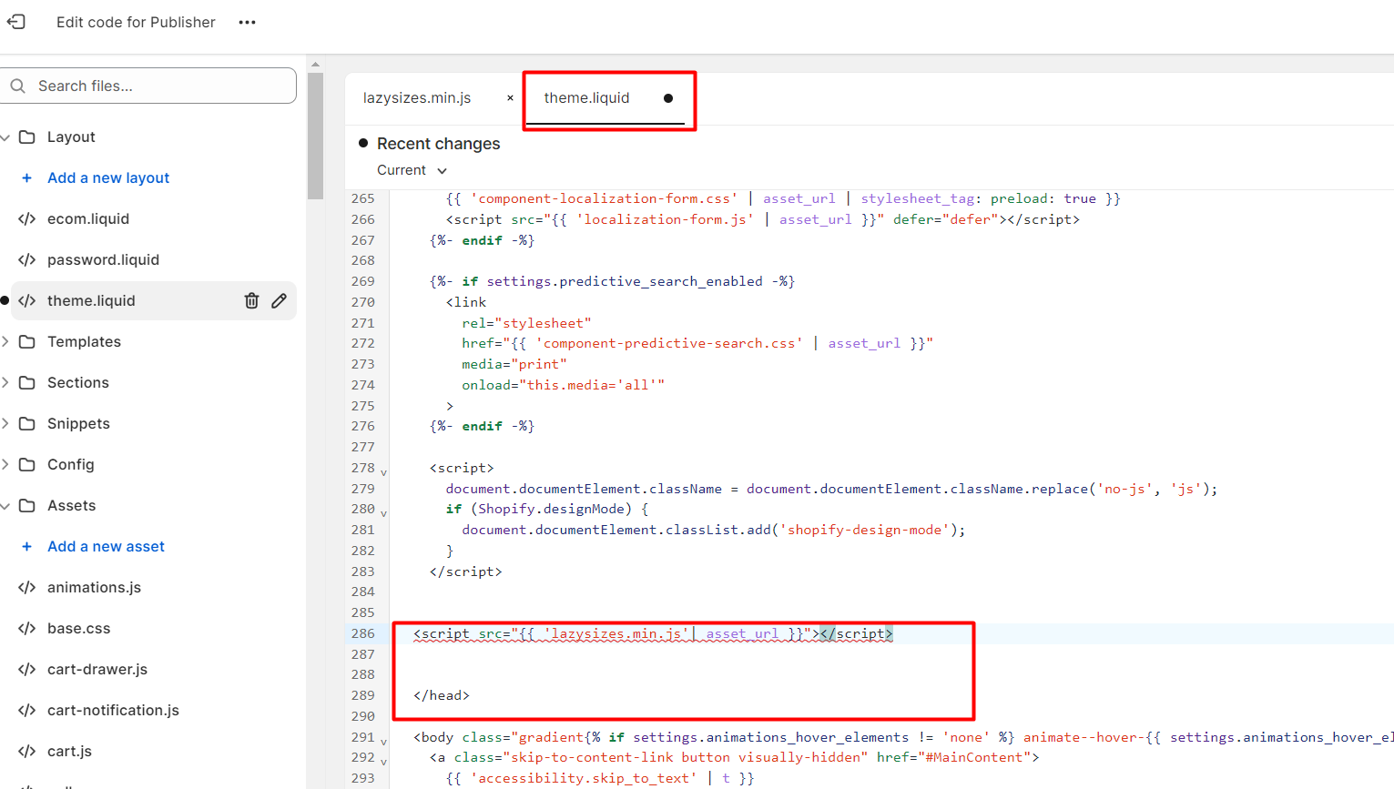Screen dimensions: 1394x789
Task: Click the Templates folder icon
Action: click(27, 341)
